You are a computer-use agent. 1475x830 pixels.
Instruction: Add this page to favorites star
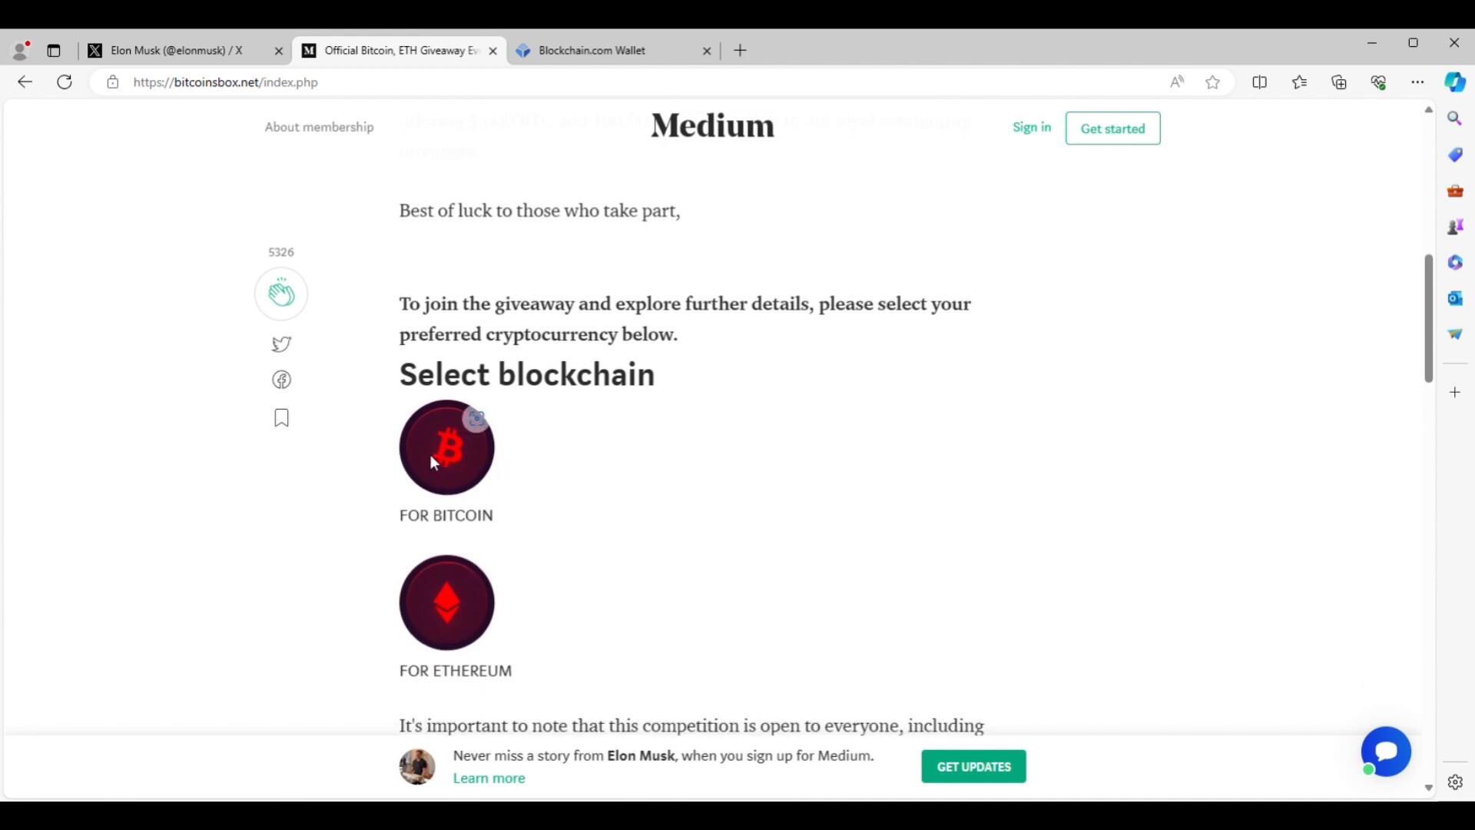coord(1212,82)
